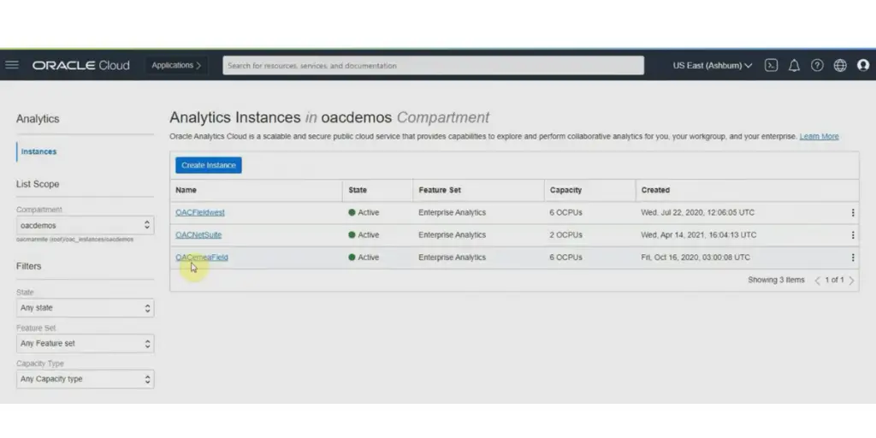Expand the State filter dropdown
This screenshot has width=876, height=438.
coord(86,308)
